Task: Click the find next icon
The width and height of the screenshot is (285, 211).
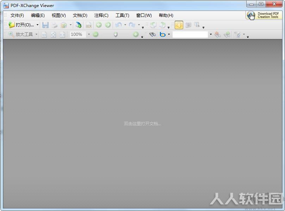Action: click(x=227, y=34)
